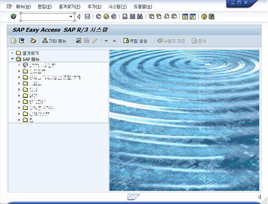Click the Find Next binoculars icon
Screen dimensions: 268x204
click(x=140, y=17)
